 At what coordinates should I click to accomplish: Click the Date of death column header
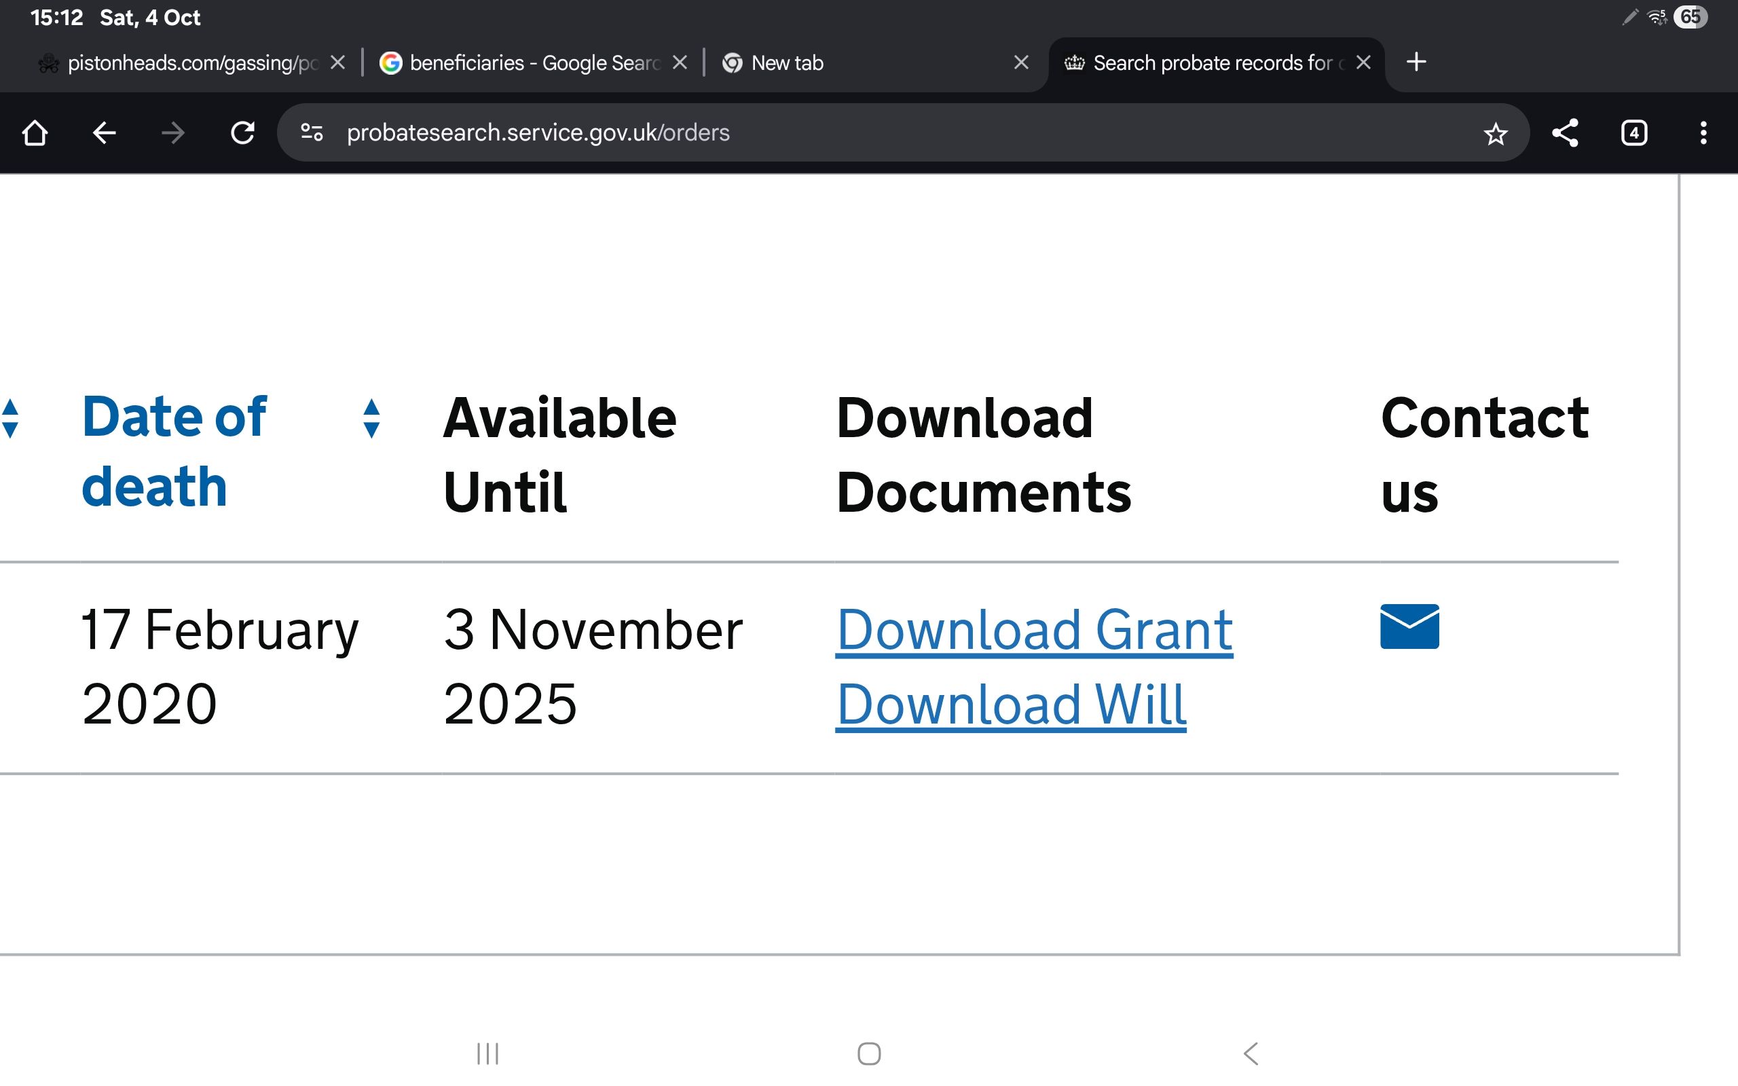point(174,451)
